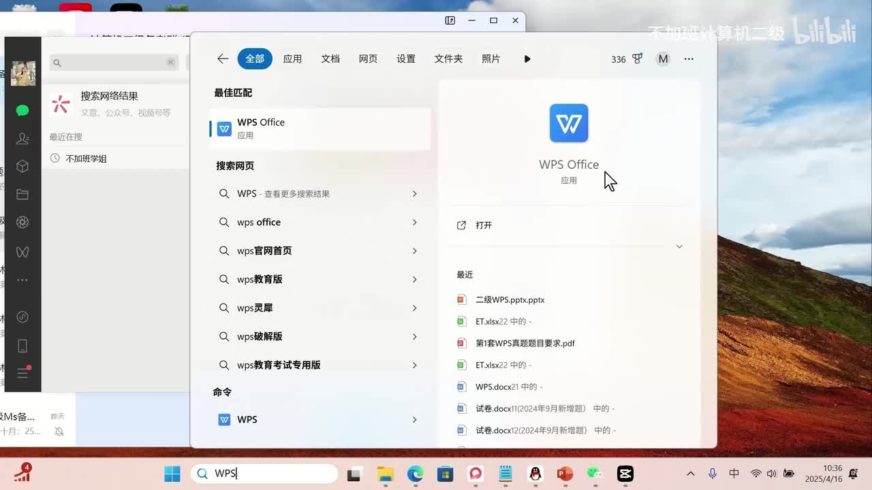This screenshot has height=490, width=872.
Task: Click the microphone icon in the system tray
Action: pos(713,474)
